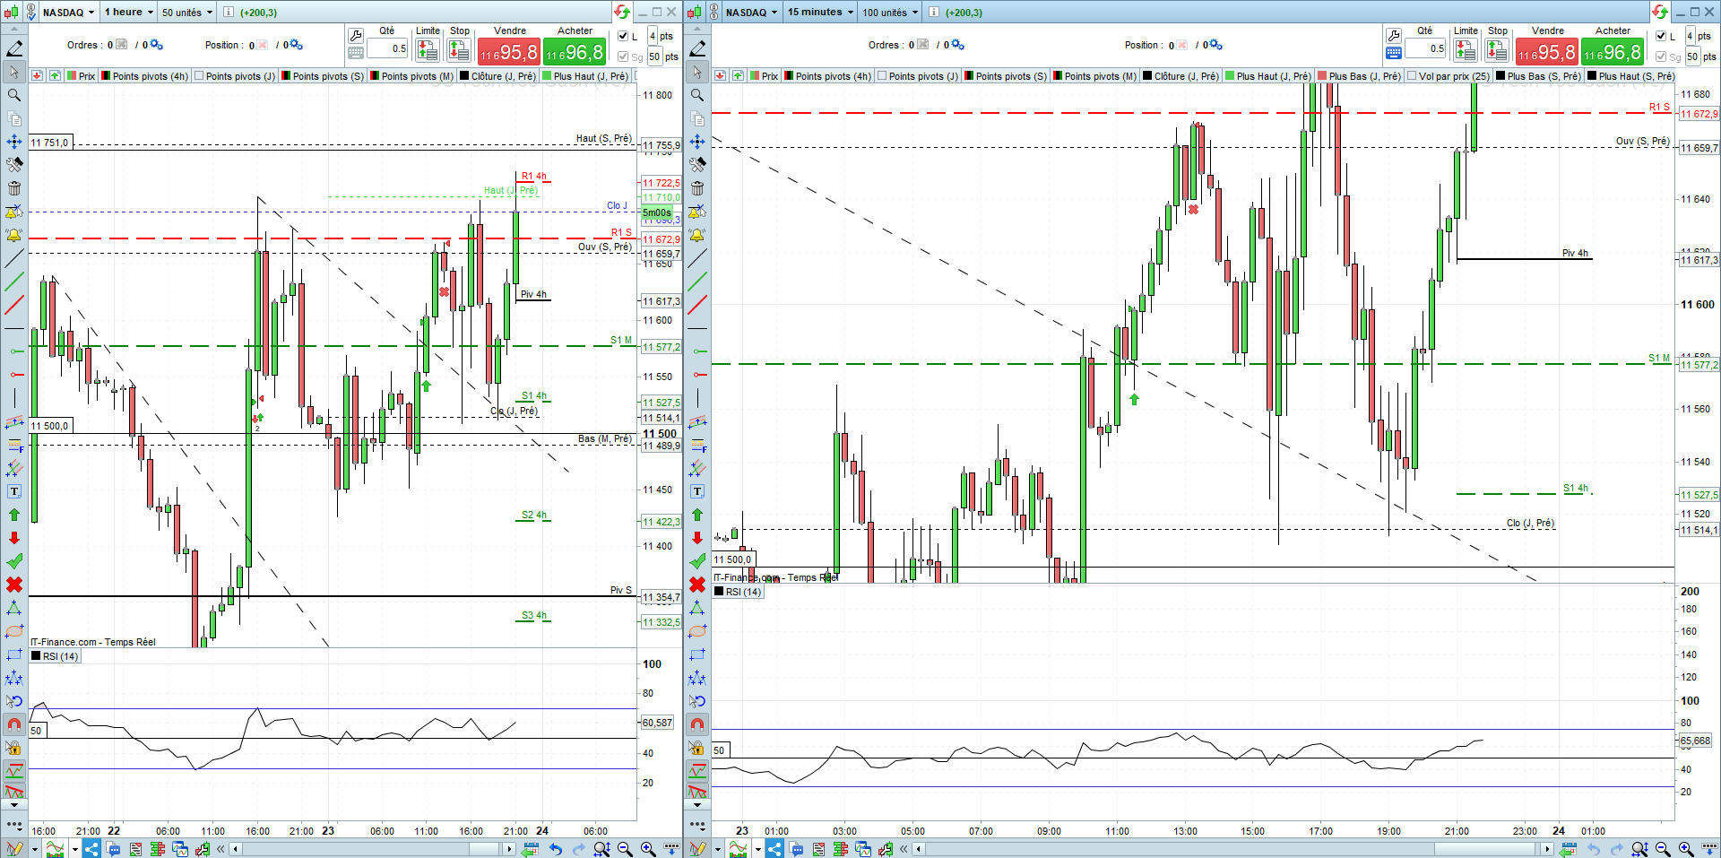Viewport: 1721px width, 858px height.
Task: Click the red X cross tool in left sidebar
Action: 14,585
